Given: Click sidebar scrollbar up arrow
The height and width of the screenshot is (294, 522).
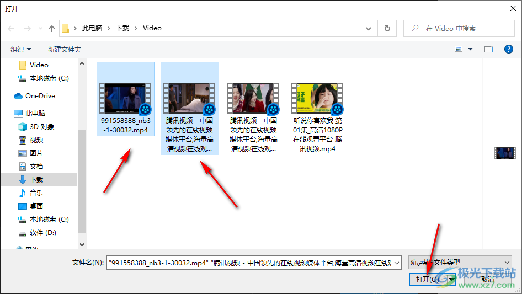Looking at the screenshot, I should coord(82,63).
